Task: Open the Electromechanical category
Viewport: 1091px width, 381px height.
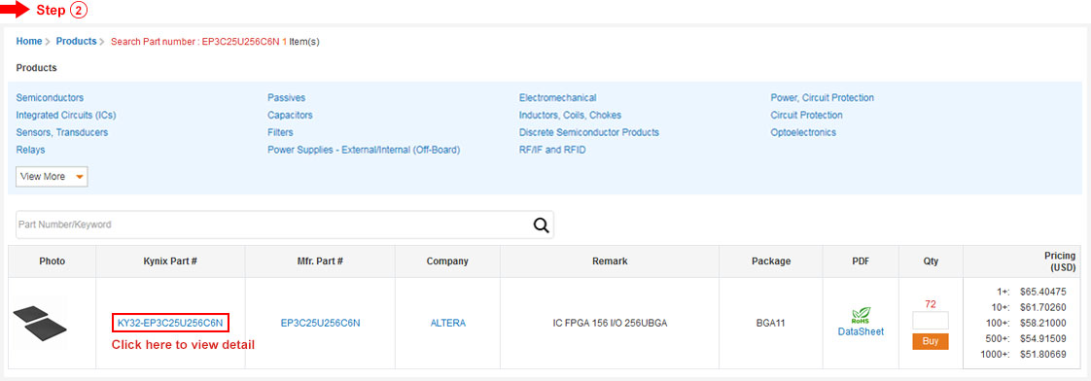Action: tap(557, 98)
